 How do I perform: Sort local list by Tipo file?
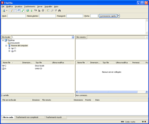(42, 63)
